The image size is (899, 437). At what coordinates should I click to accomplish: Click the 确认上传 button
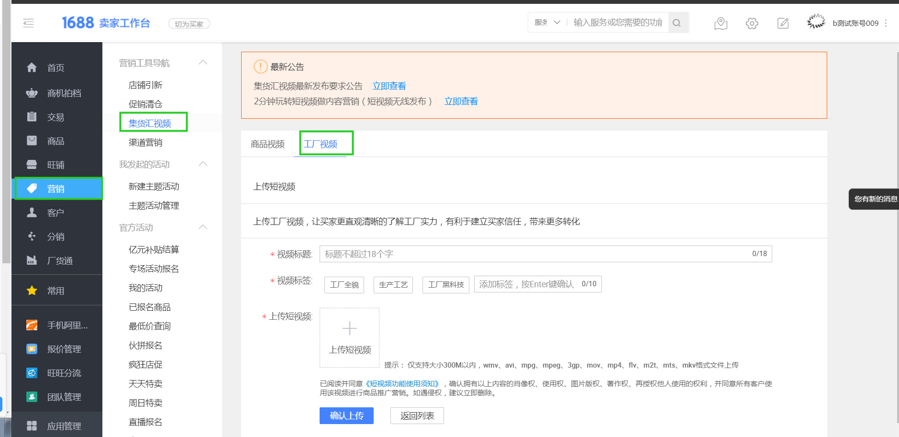346,415
